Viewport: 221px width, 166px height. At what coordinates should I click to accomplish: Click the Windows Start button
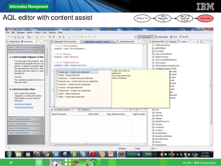[9, 155]
